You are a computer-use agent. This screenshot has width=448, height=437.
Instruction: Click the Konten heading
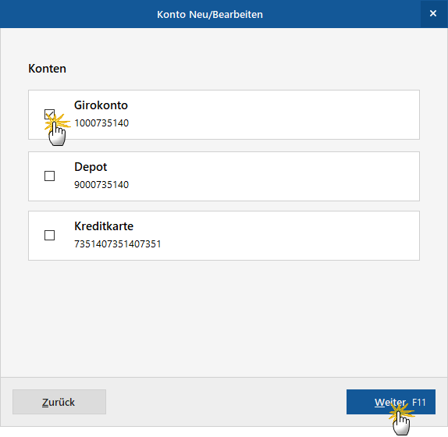[x=47, y=69]
